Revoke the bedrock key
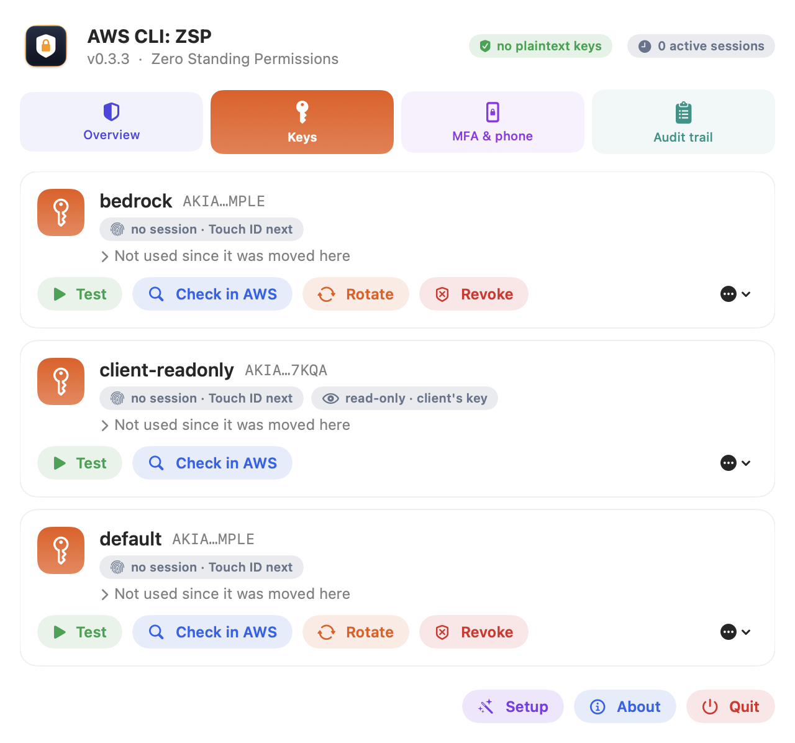Image resolution: width=795 pixels, height=743 pixels. (474, 294)
